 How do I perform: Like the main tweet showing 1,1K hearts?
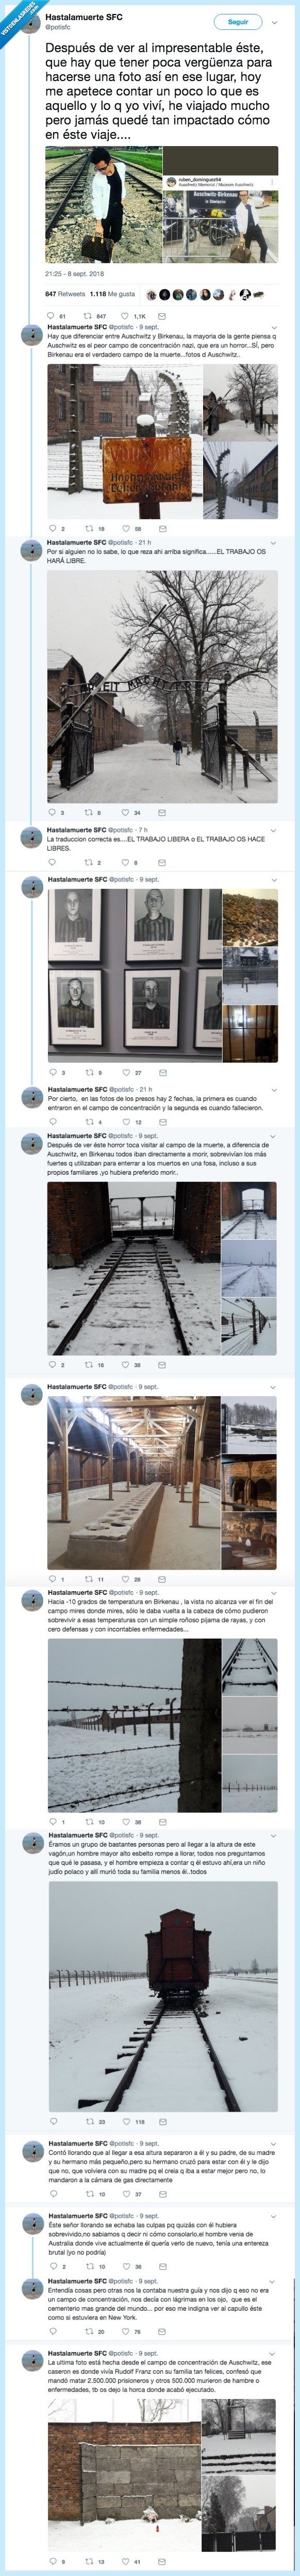pos(126,316)
